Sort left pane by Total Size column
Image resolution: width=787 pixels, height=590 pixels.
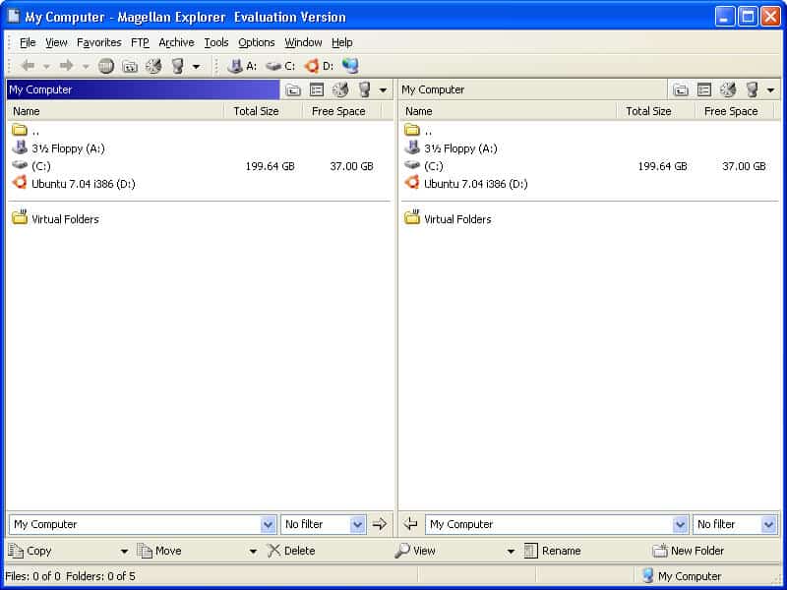pyautogui.click(x=256, y=111)
